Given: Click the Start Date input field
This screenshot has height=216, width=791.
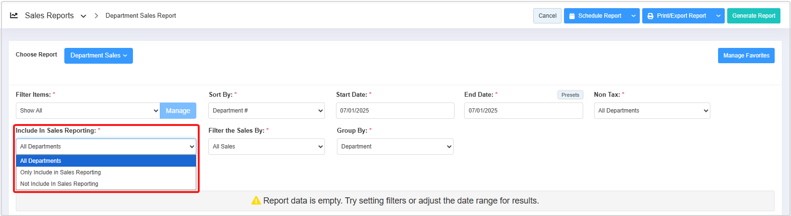Looking at the screenshot, I should [x=395, y=111].
